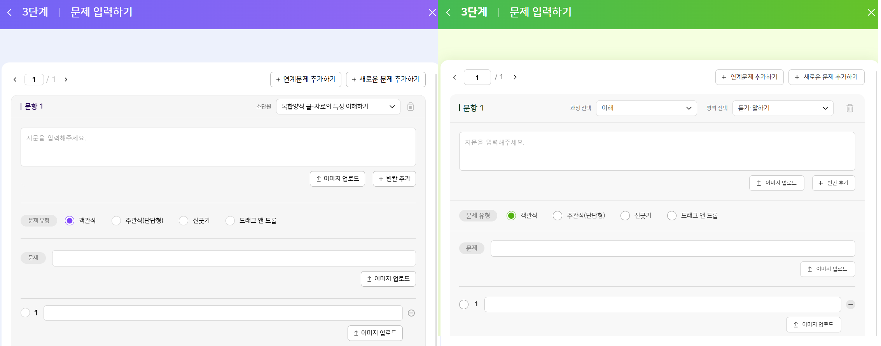881x346 pixels.
Task: Click 연계문제 추가하기 button in purple panel
Action: point(306,80)
